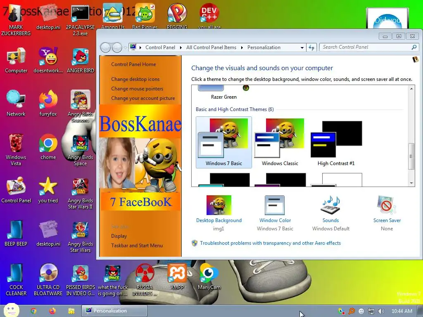Click the Personalization taskbar button

click(114, 311)
